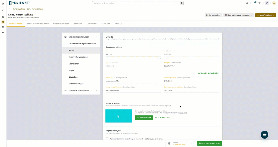Open the chat bubble widget
The image size is (278, 147).
(x=264, y=135)
